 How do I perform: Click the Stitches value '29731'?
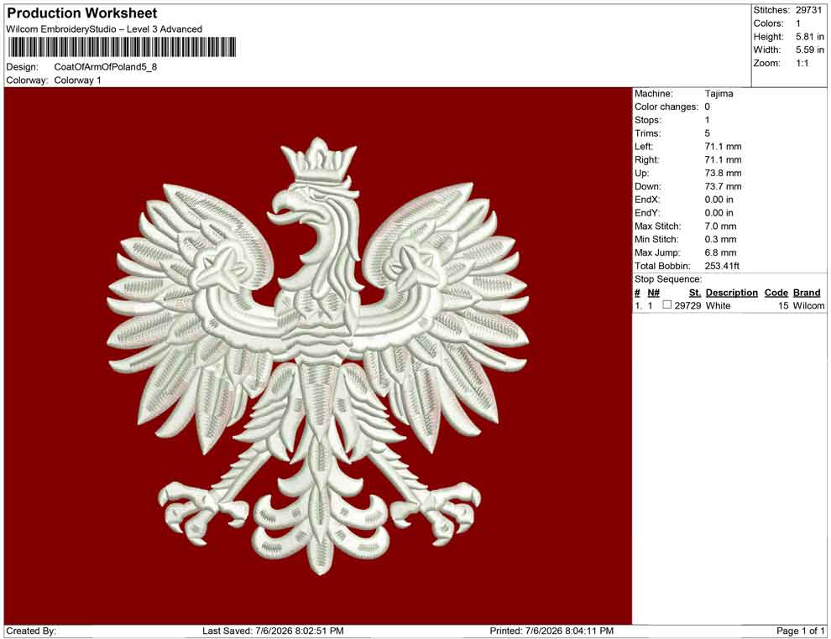[x=808, y=10]
